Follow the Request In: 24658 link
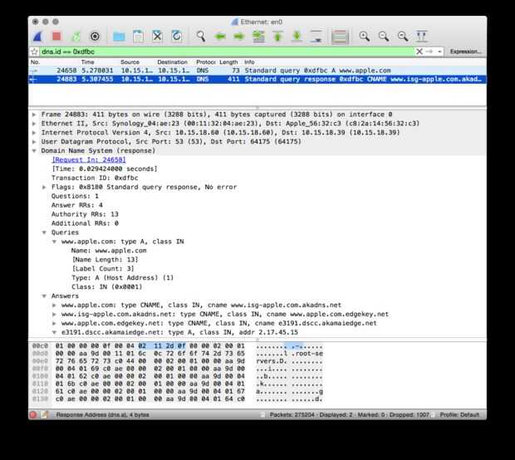515x460 pixels. coord(89,160)
